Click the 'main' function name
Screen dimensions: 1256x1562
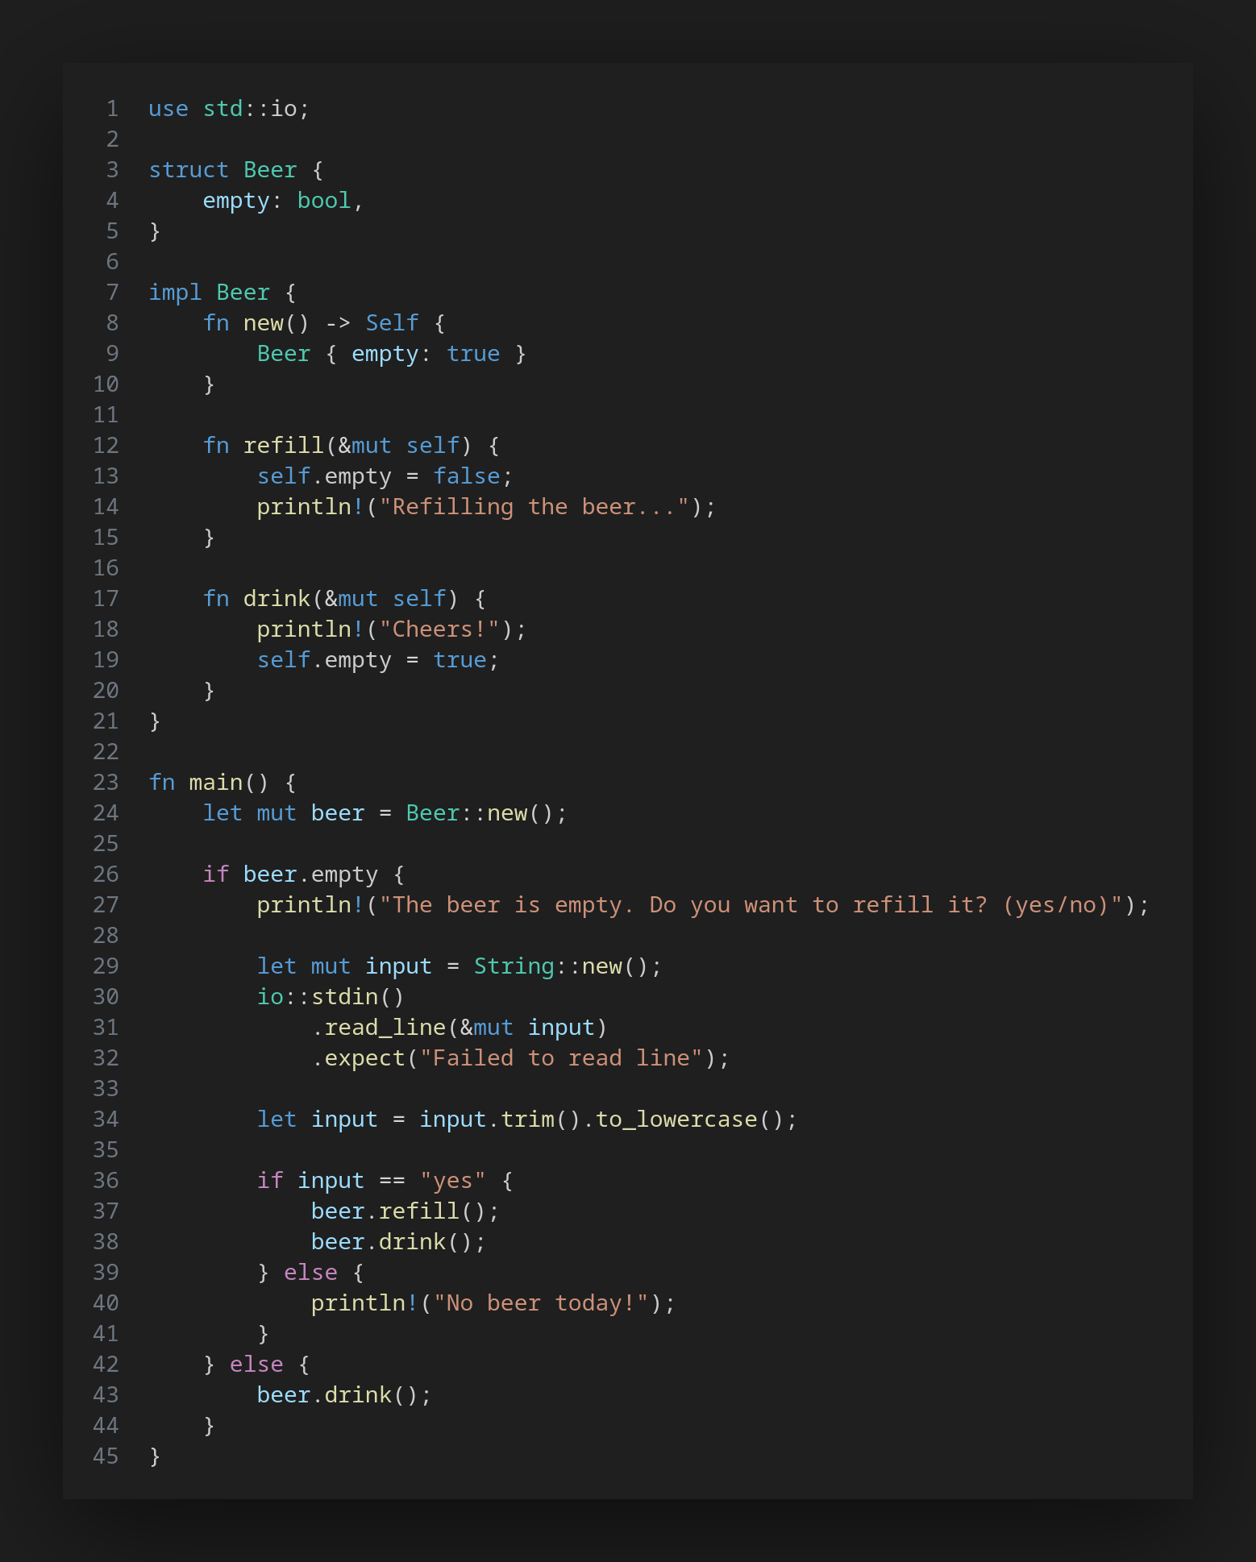pyautogui.click(x=215, y=783)
